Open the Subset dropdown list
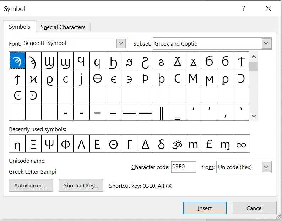 pos(266,43)
